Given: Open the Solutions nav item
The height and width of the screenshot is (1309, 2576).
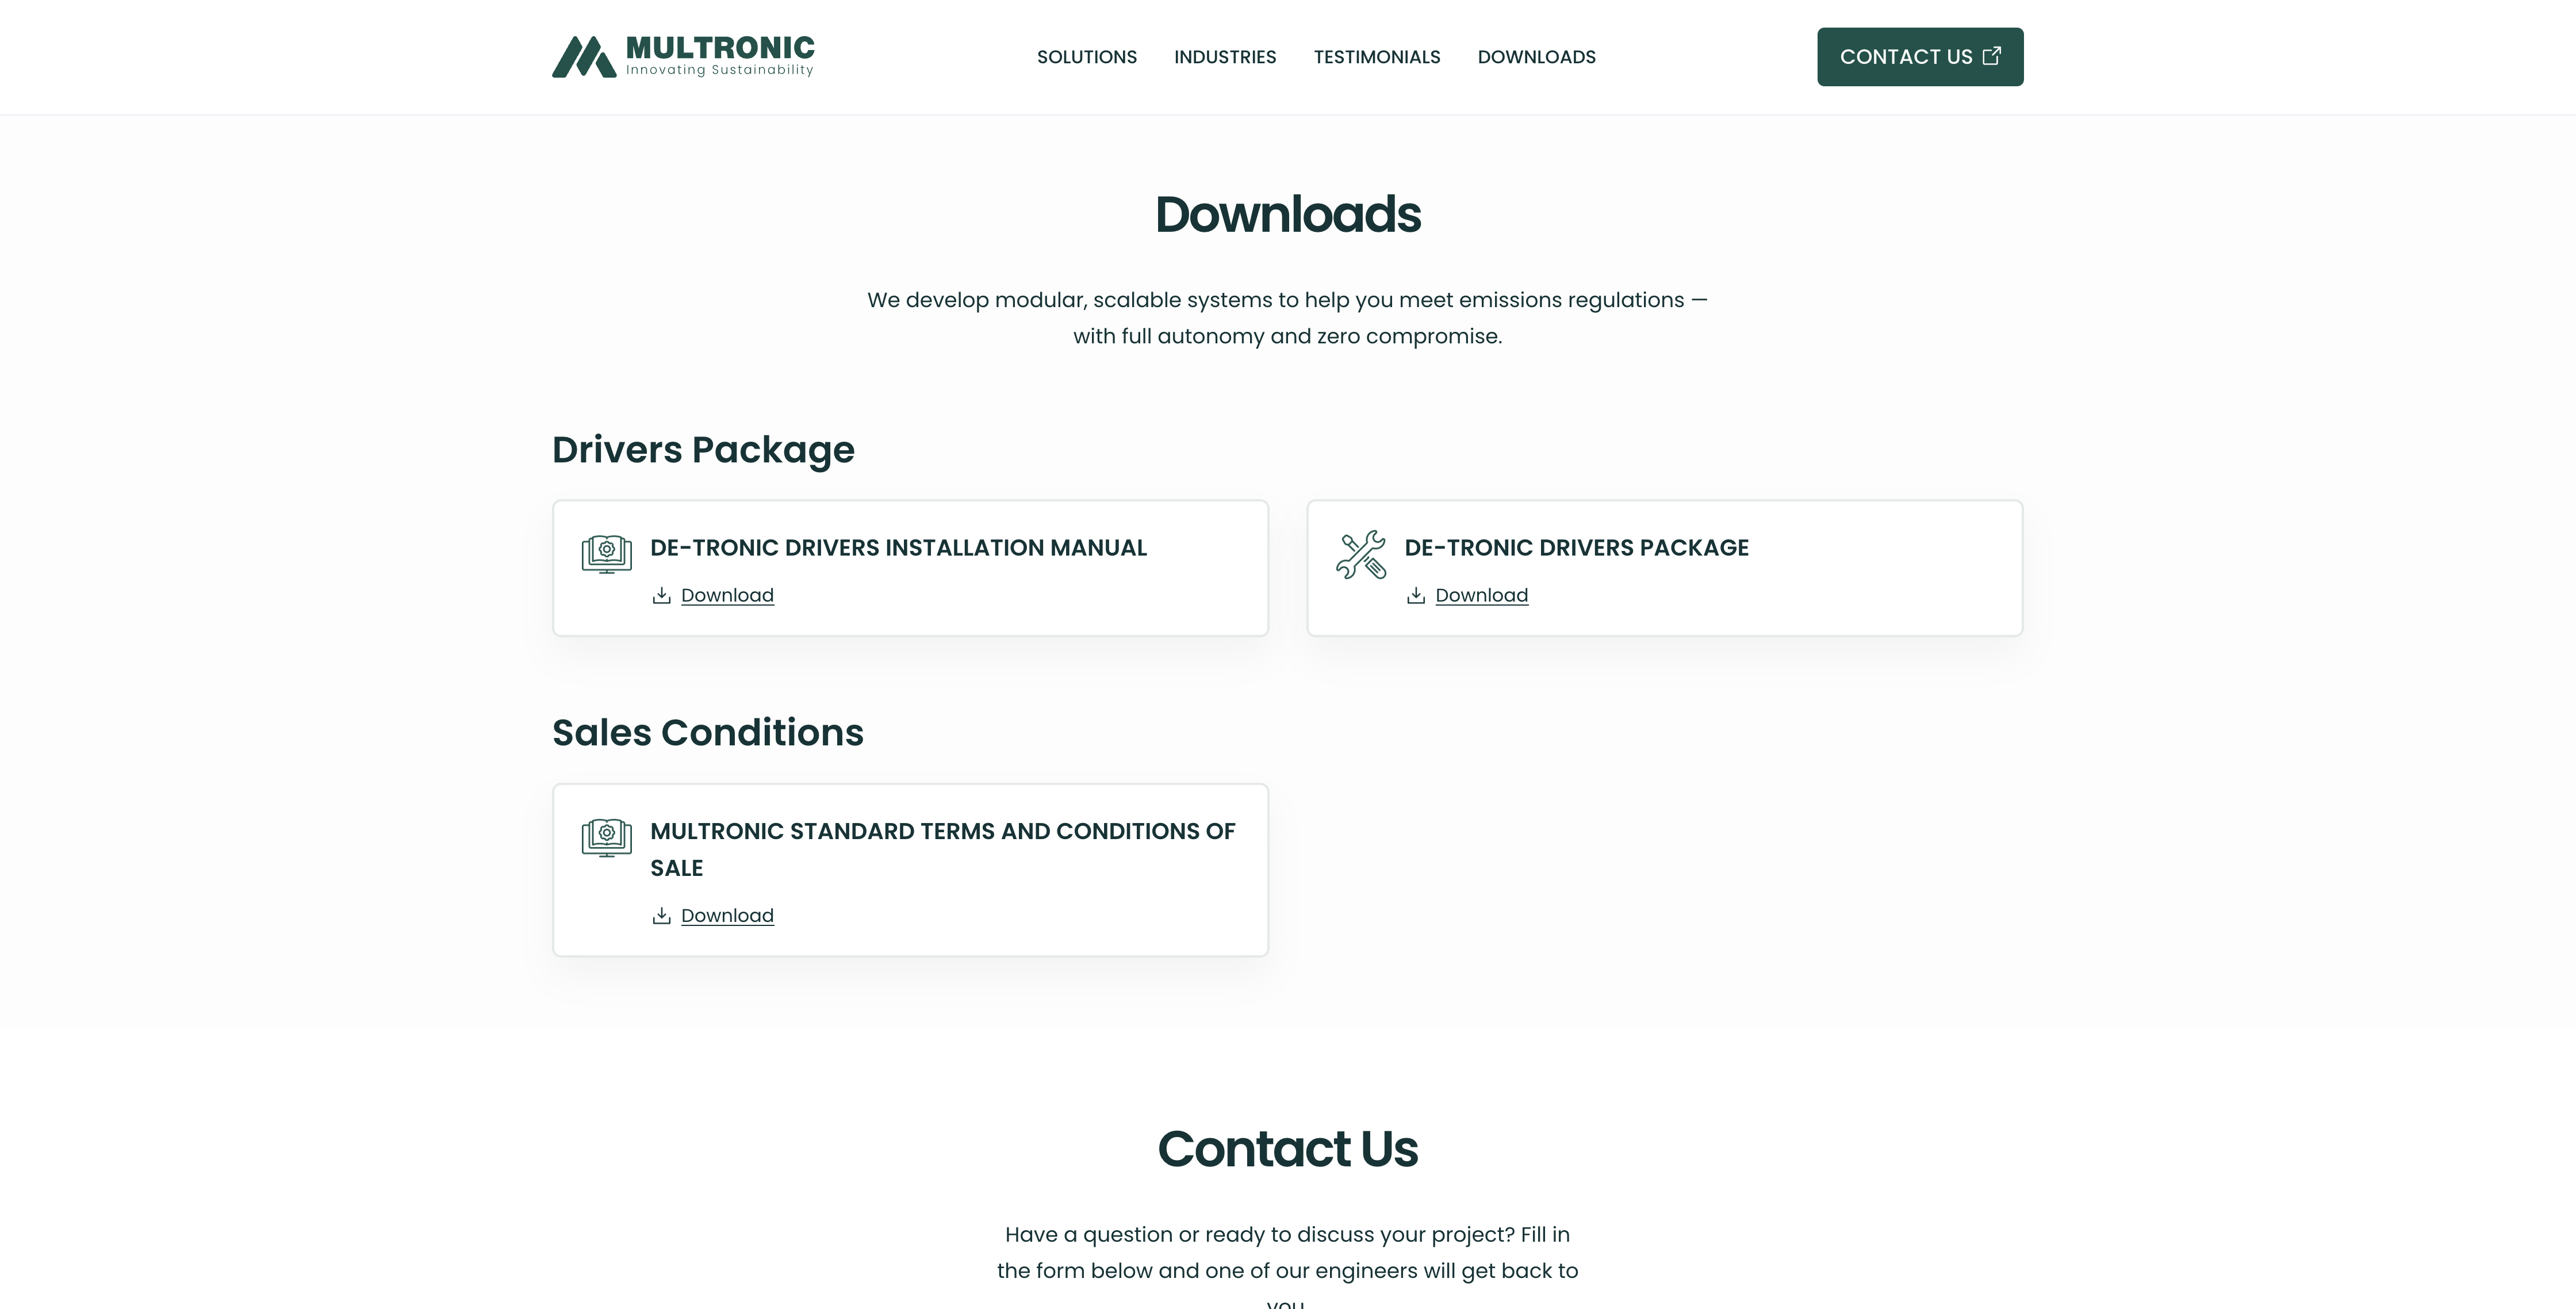Looking at the screenshot, I should 1086,57.
